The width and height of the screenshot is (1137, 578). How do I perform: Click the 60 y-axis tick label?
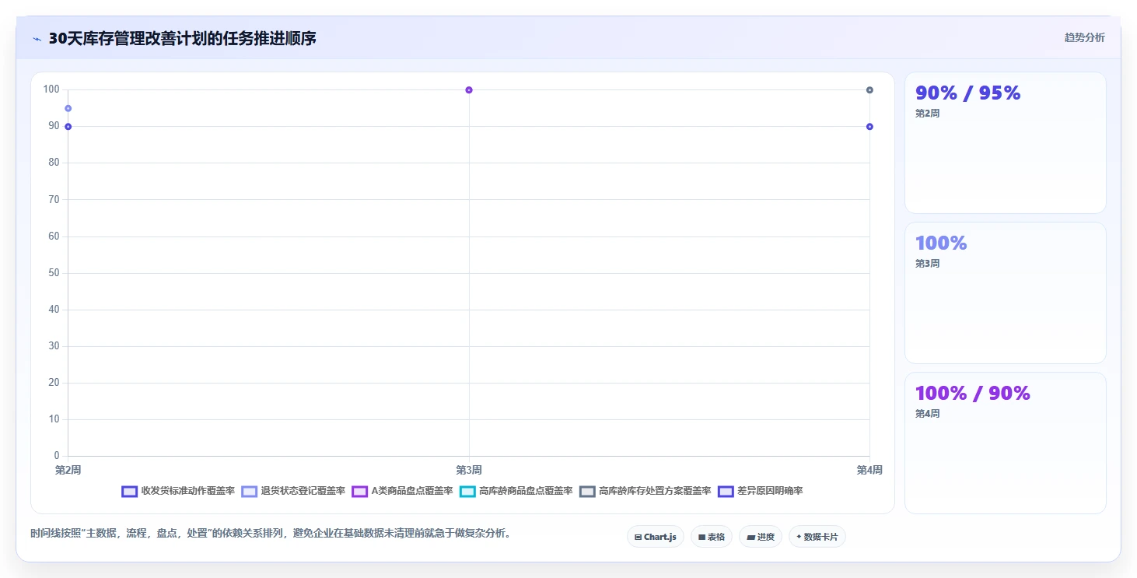[54, 236]
